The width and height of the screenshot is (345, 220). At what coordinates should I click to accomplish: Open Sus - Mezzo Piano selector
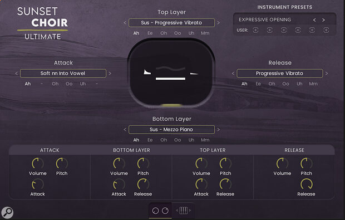pos(171,129)
